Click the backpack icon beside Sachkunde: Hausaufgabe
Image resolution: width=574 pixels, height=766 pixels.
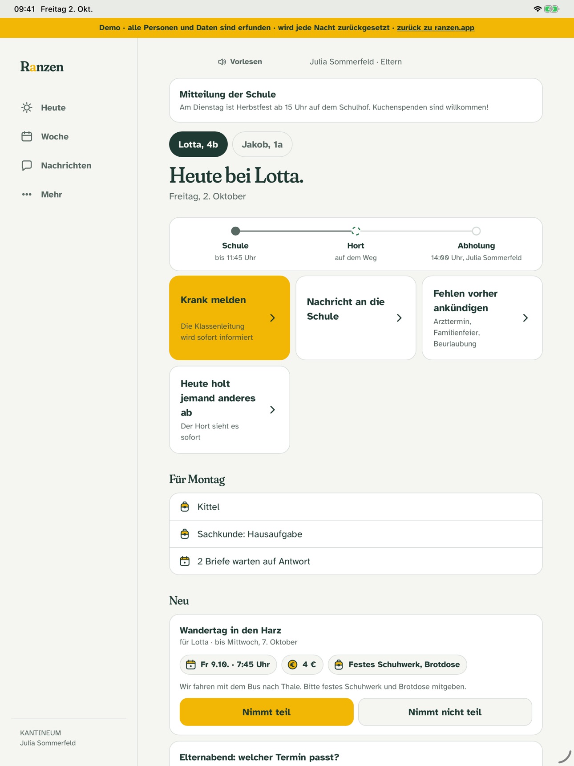(x=185, y=534)
